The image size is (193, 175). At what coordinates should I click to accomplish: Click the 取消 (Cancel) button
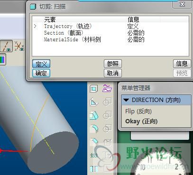[x=113, y=73]
